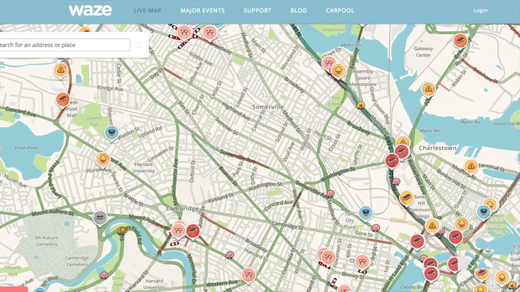Click the search magnifier icon
The width and height of the screenshot is (520, 292).
[x=139, y=45]
